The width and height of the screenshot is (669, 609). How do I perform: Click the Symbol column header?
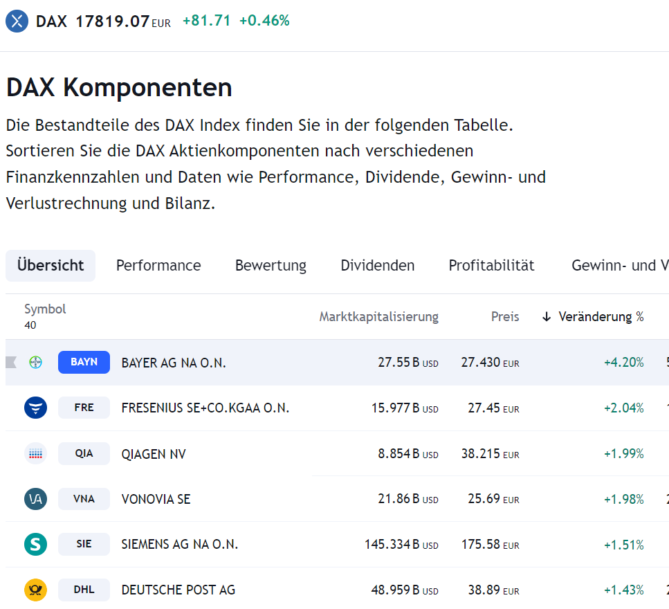pyautogui.click(x=45, y=309)
